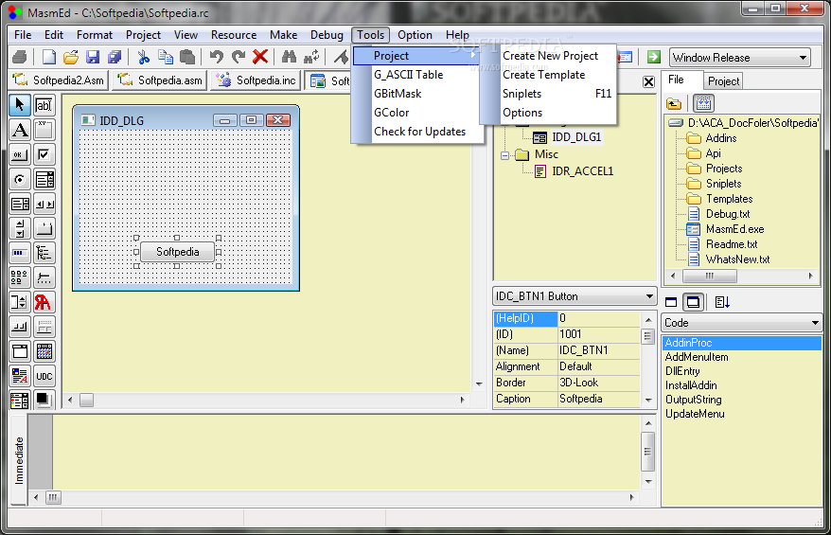This screenshot has height=535, width=831.
Task: Click the Print toolbar icon
Action: 20,56
